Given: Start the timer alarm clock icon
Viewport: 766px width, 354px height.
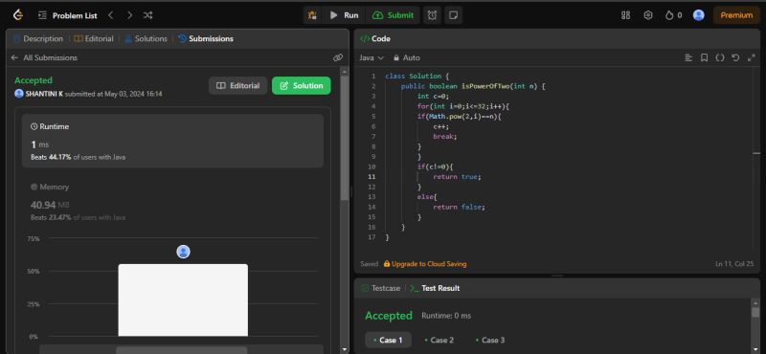Looking at the screenshot, I should [433, 15].
